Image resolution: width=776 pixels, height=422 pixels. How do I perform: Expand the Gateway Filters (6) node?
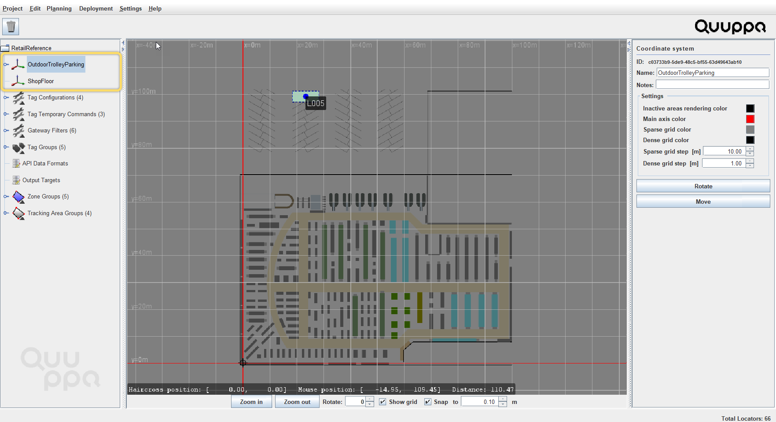coord(6,131)
